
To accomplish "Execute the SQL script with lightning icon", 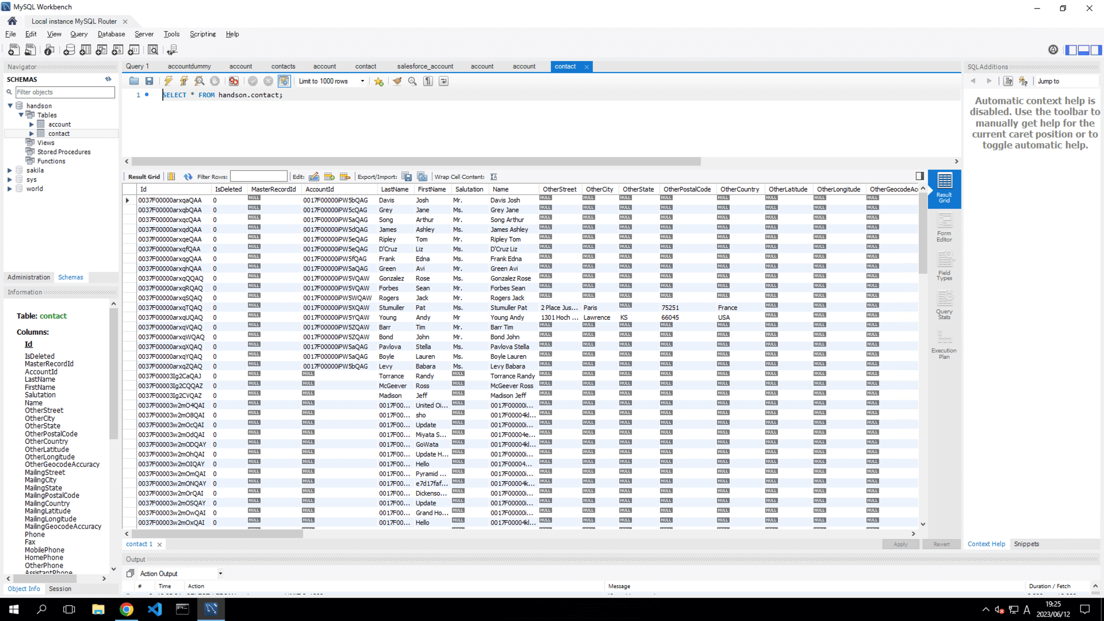I will 168,81.
